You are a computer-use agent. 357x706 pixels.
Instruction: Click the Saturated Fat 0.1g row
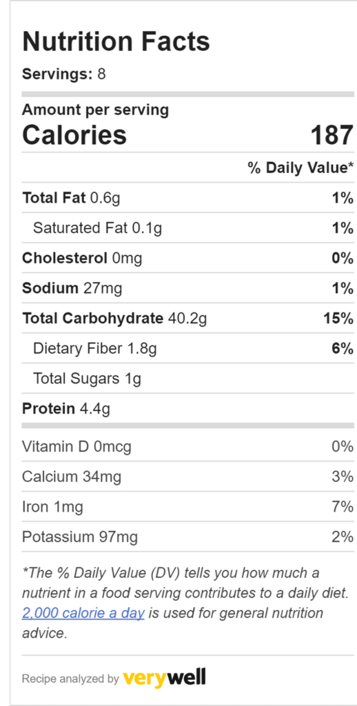tap(187, 228)
